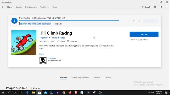Open the Fingersoft publisher link

pos(44,38)
